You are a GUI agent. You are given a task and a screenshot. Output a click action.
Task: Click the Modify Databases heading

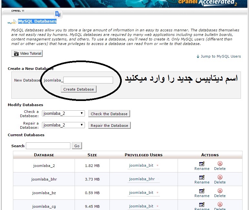[x=26, y=105]
